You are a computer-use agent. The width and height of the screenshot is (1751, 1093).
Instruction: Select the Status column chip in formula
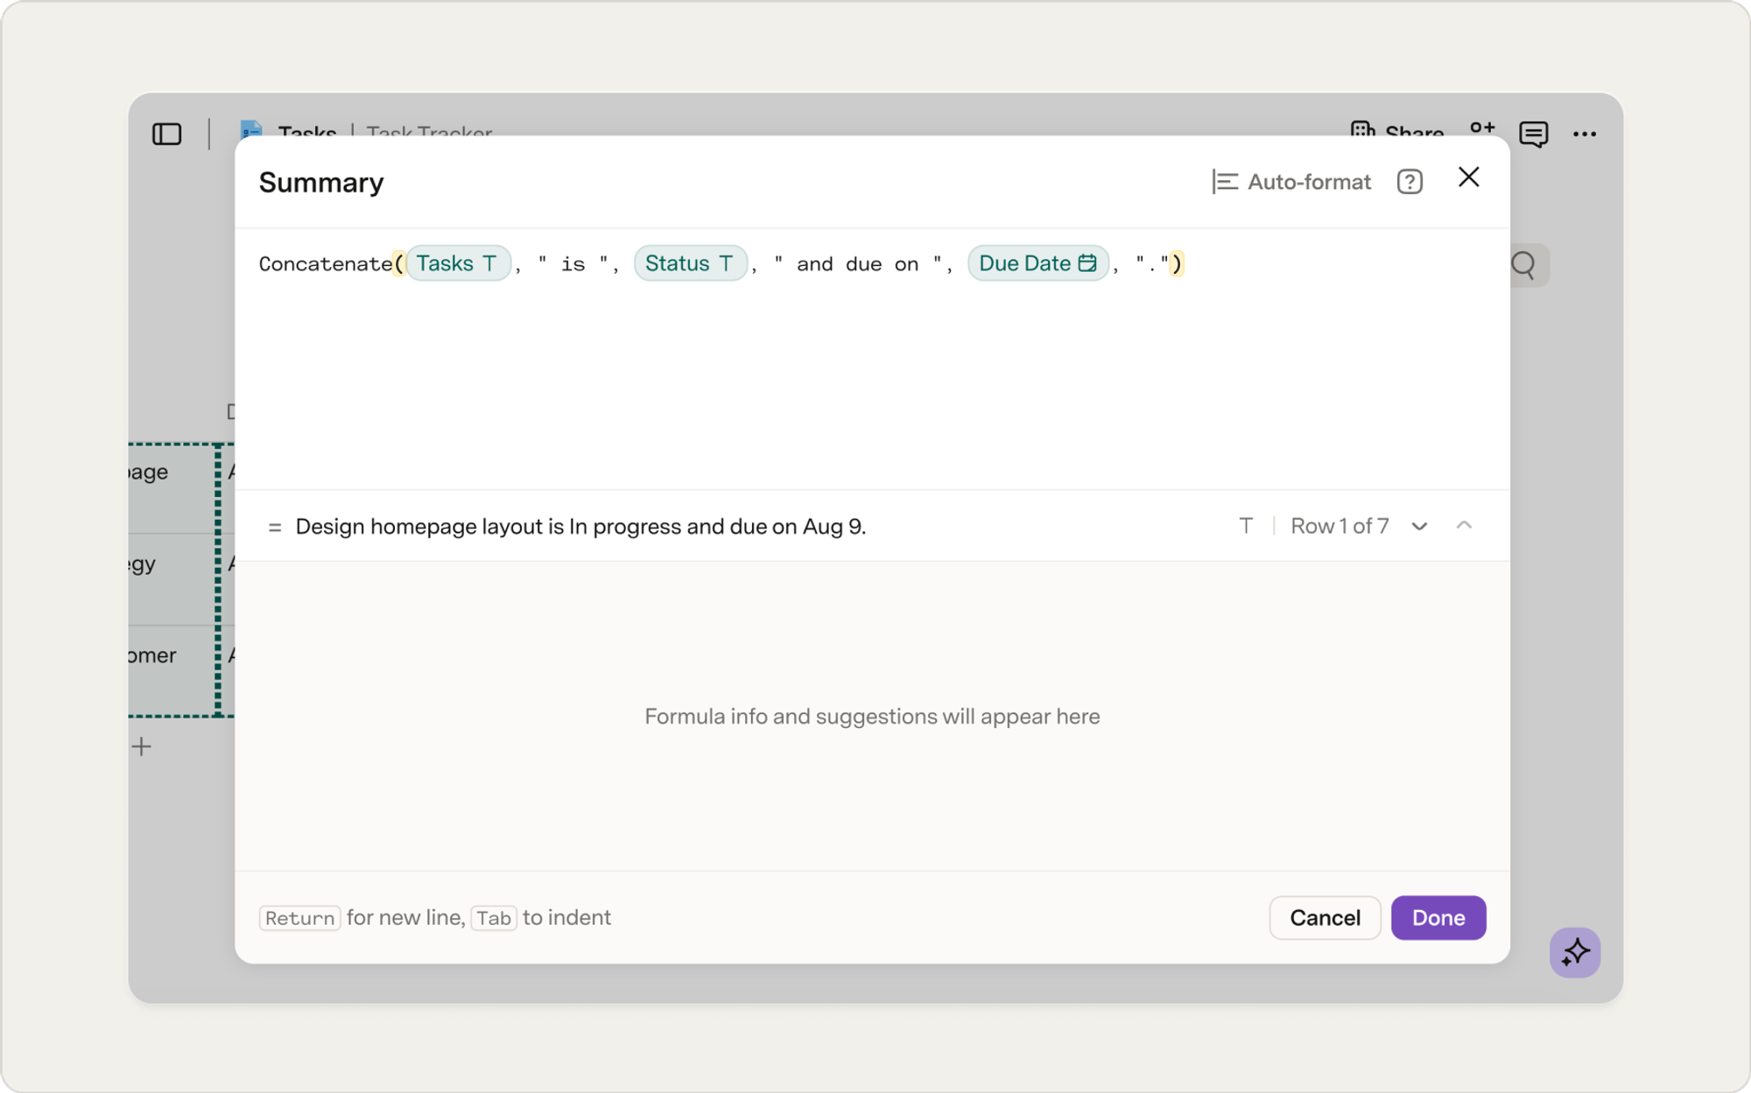tap(691, 263)
